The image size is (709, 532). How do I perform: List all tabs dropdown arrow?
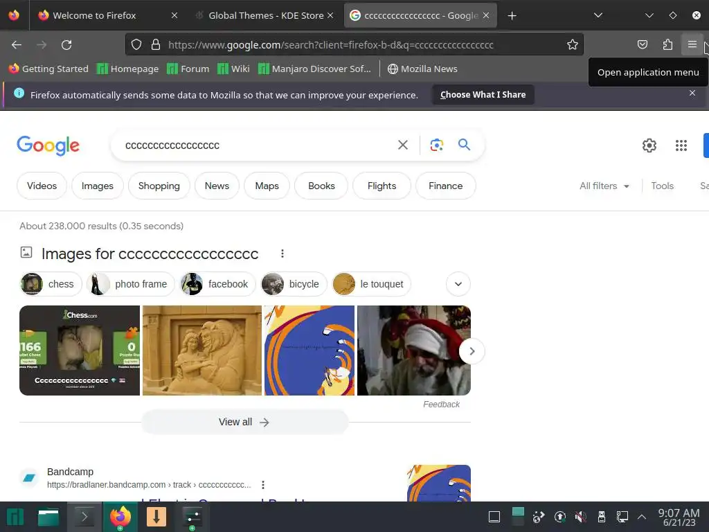(598, 15)
